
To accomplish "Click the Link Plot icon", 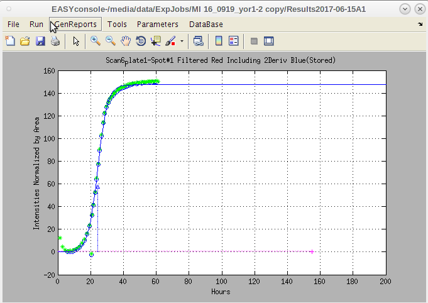I will [198, 41].
